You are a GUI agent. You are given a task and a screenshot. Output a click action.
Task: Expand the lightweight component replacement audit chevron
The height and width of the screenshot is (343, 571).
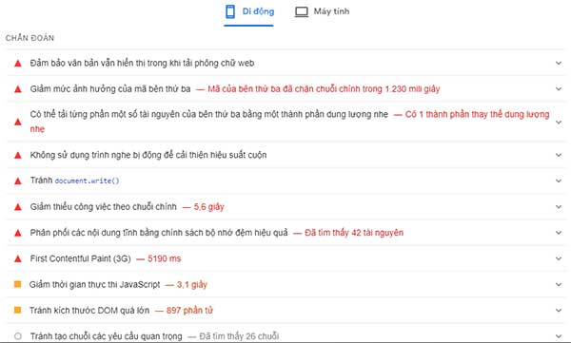[559, 123]
